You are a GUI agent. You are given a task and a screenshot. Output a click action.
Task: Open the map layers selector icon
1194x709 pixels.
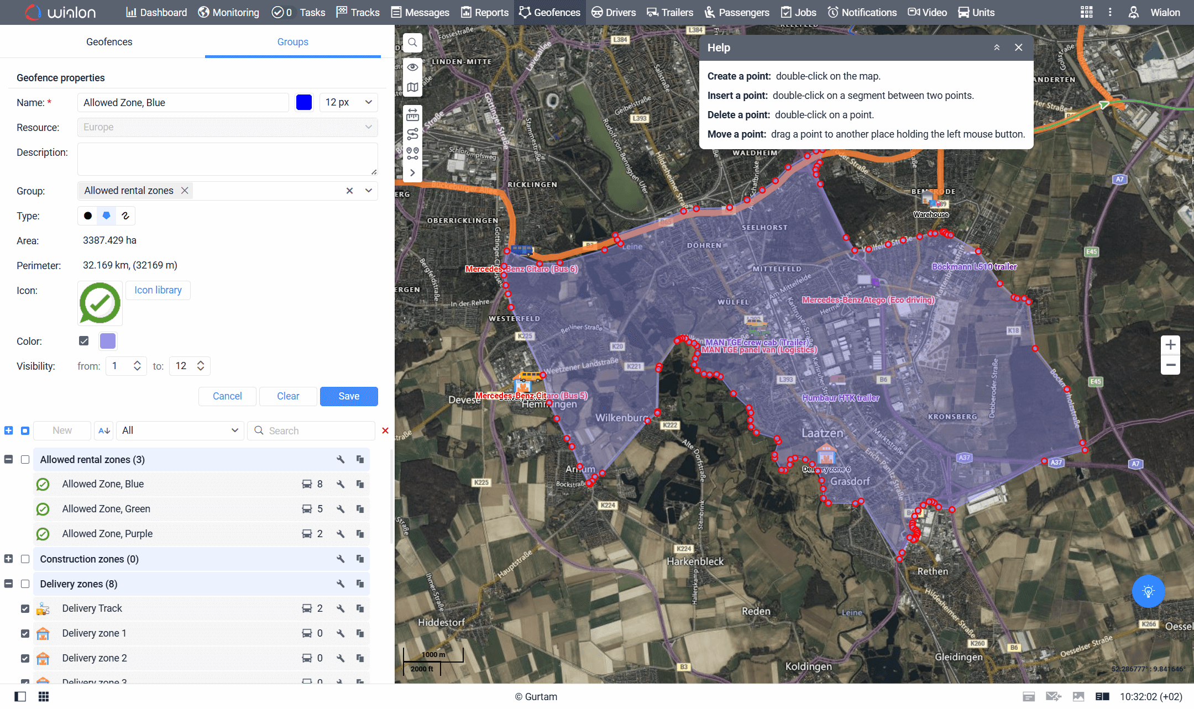click(412, 87)
